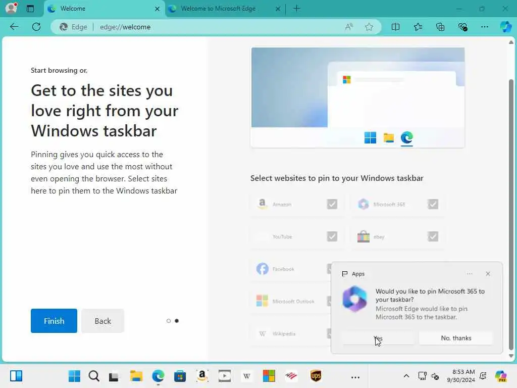The height and width of the screenshot is (388, 517).
Task: Open the Favorites list icon
Action: [x=418, y=27]
